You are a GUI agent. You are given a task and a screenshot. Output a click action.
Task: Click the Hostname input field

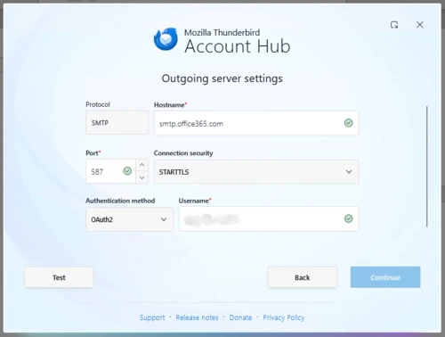click(x=256, y=123)
